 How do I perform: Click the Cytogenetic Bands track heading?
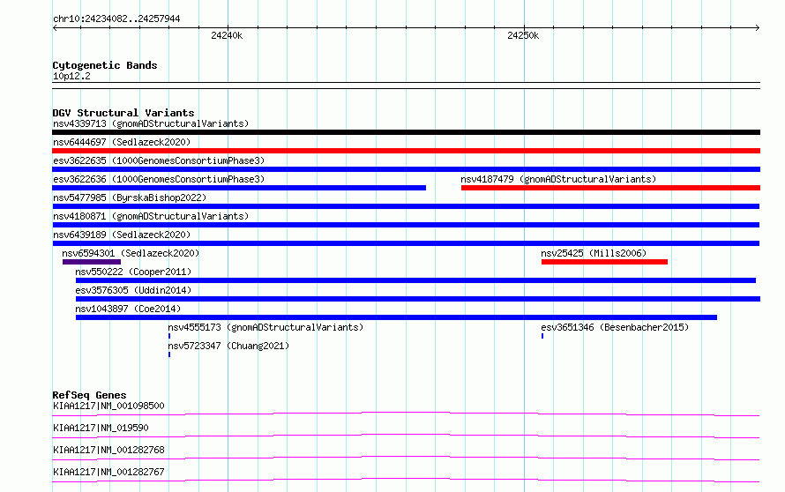(x=105, y=65)
